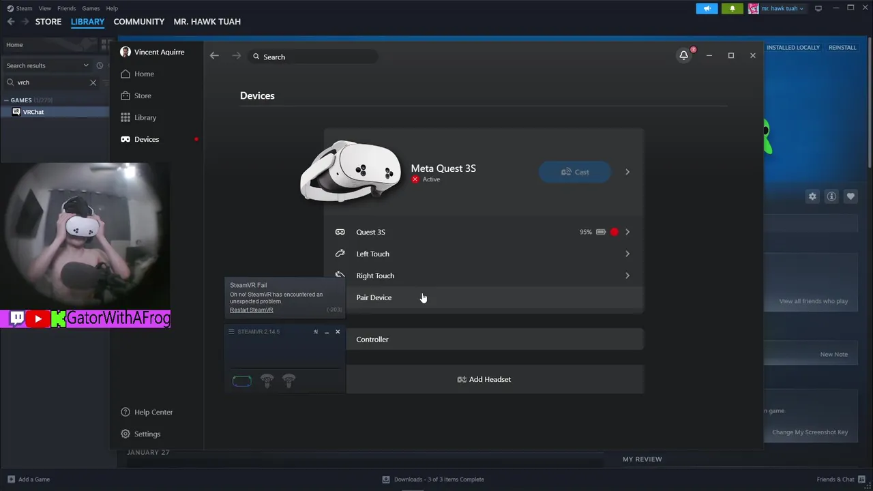Screen dimensions: 873x491
Task: Click the recent clock icon in Steam library
Action: [x=100, y=65]
